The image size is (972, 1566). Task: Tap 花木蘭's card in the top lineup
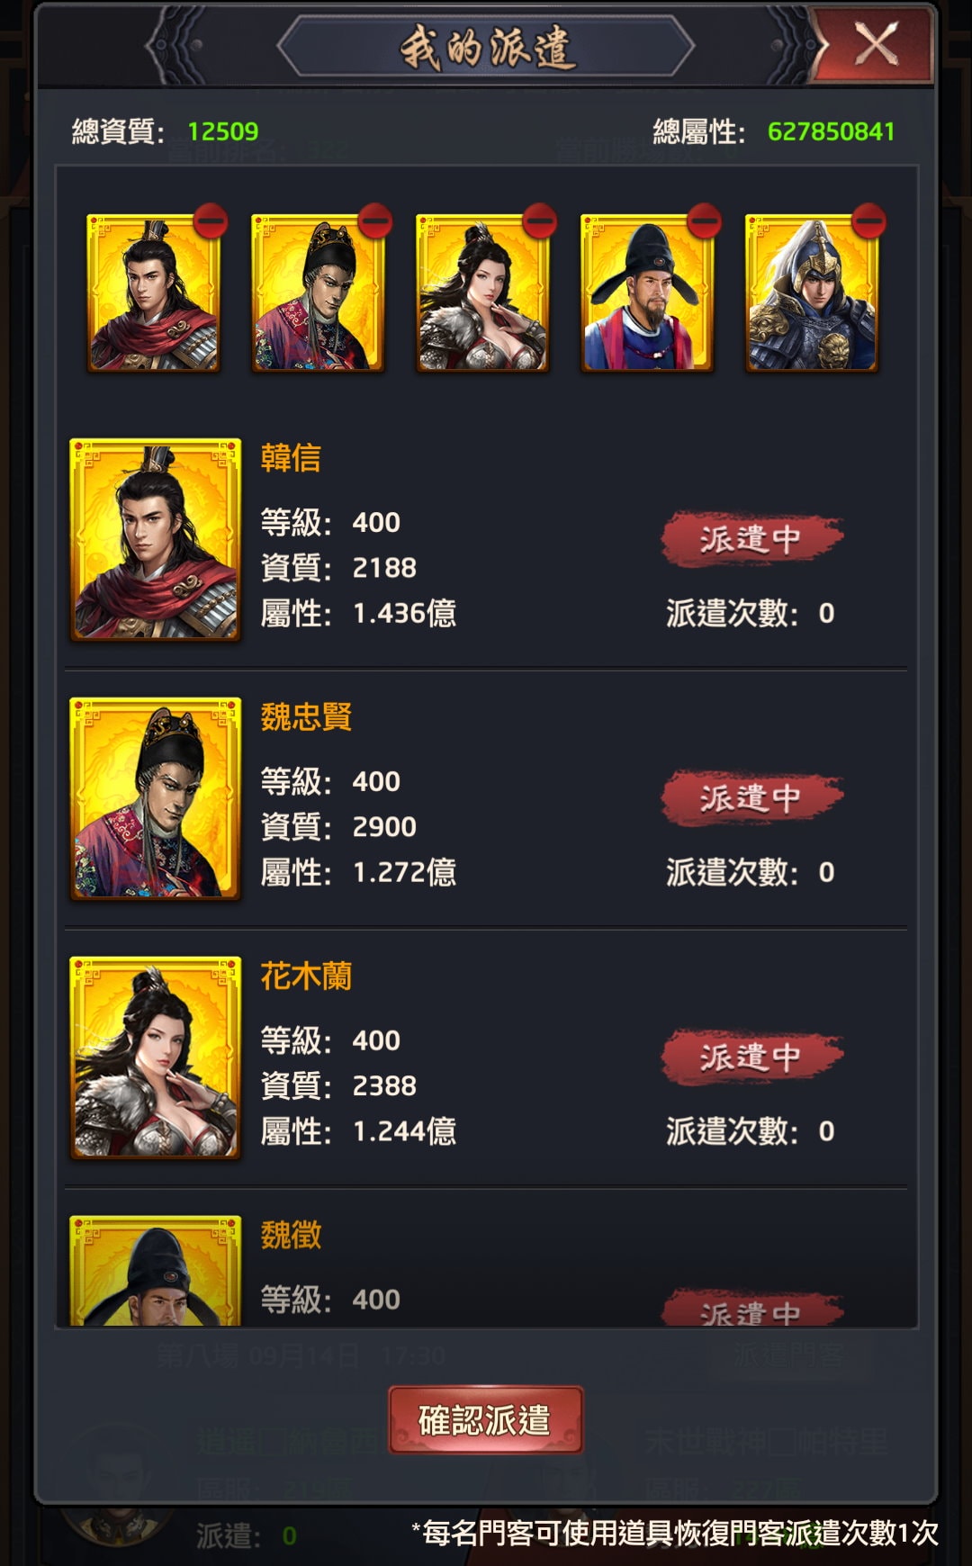[x=482, y=292]
